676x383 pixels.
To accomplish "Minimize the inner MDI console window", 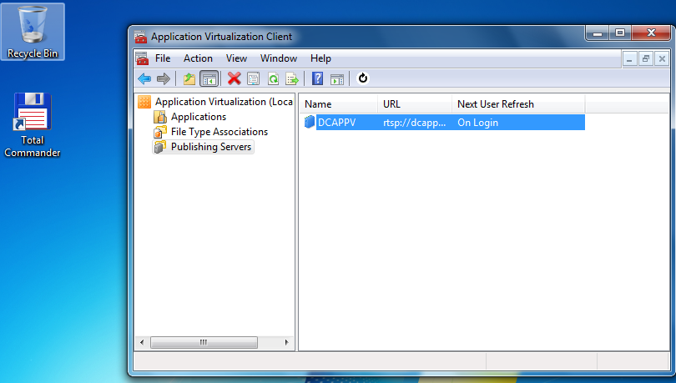I will click(629, 59).
